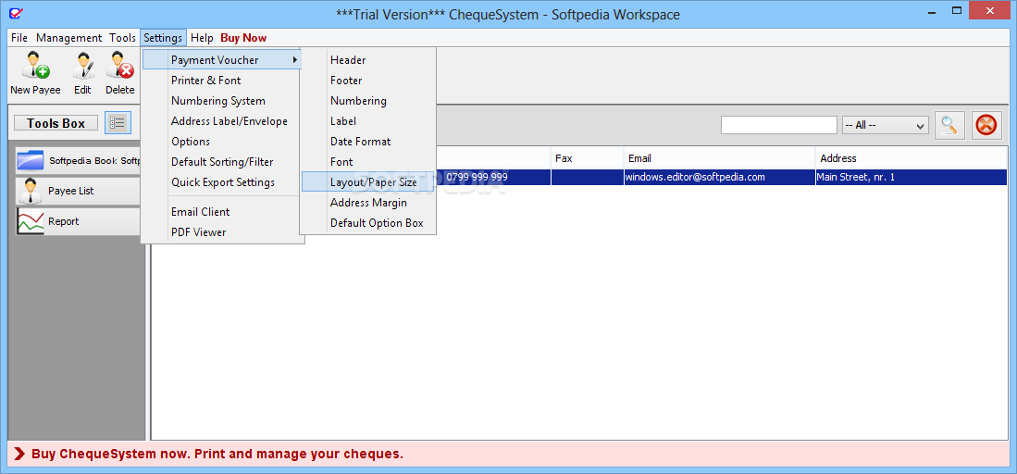The width and height of the screenshot is (1017, 474).
Task: Open the File menu
Action: pyautogui.click(x=19, y=38)
